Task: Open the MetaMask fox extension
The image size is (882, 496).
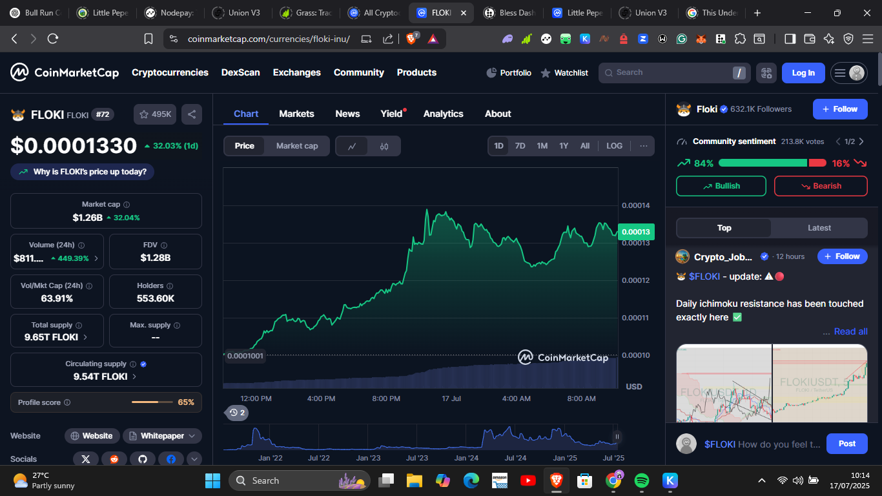Action: coord(701,39)
